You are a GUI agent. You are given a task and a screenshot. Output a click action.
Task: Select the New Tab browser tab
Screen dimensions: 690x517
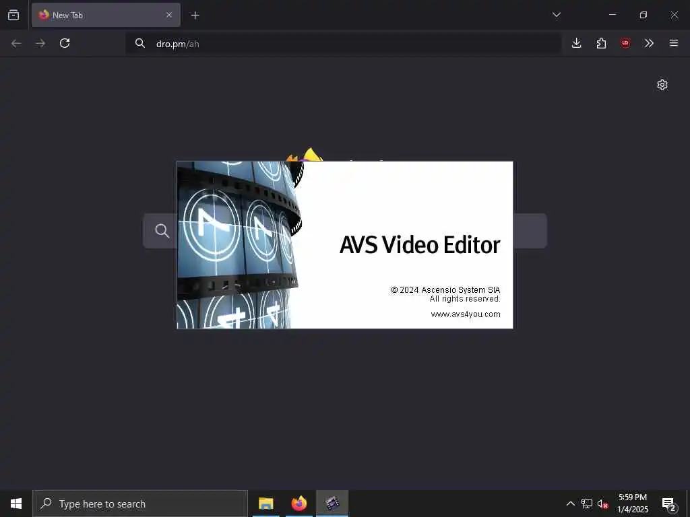[x=106, y=15]
